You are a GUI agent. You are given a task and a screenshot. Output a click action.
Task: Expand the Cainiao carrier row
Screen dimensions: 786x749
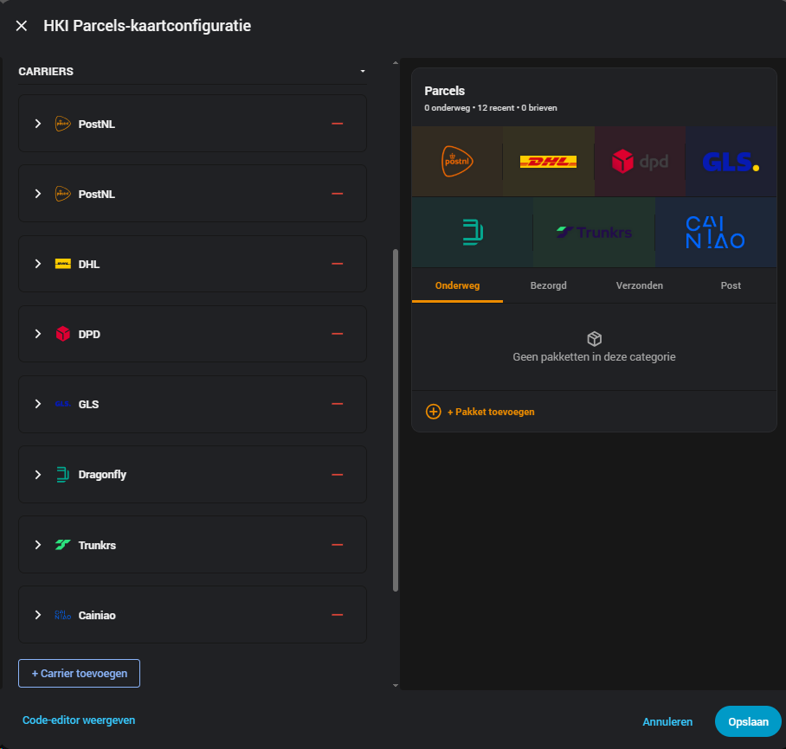pos(37,615)
